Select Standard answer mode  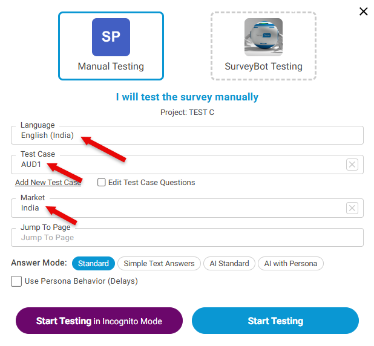[x=93, y=263]
